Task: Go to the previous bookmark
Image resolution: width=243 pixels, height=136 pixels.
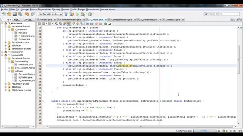Action: [x=74, y=24]
